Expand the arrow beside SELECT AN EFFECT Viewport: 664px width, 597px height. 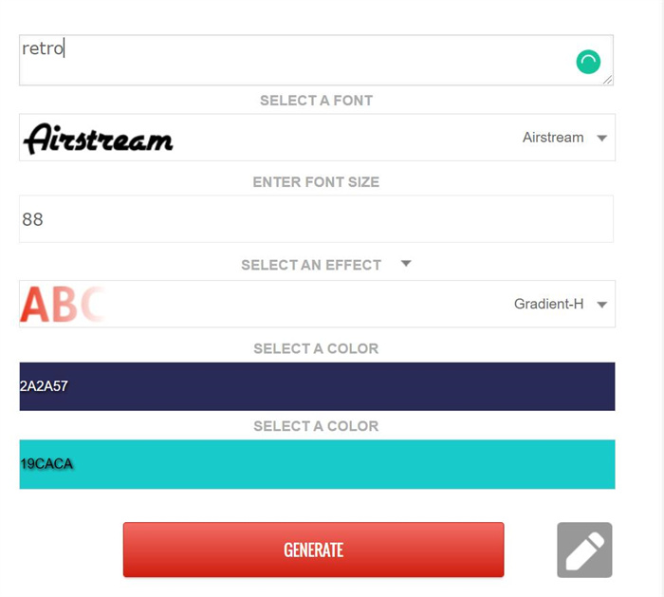pyautogui.click(x=406, y=264)
